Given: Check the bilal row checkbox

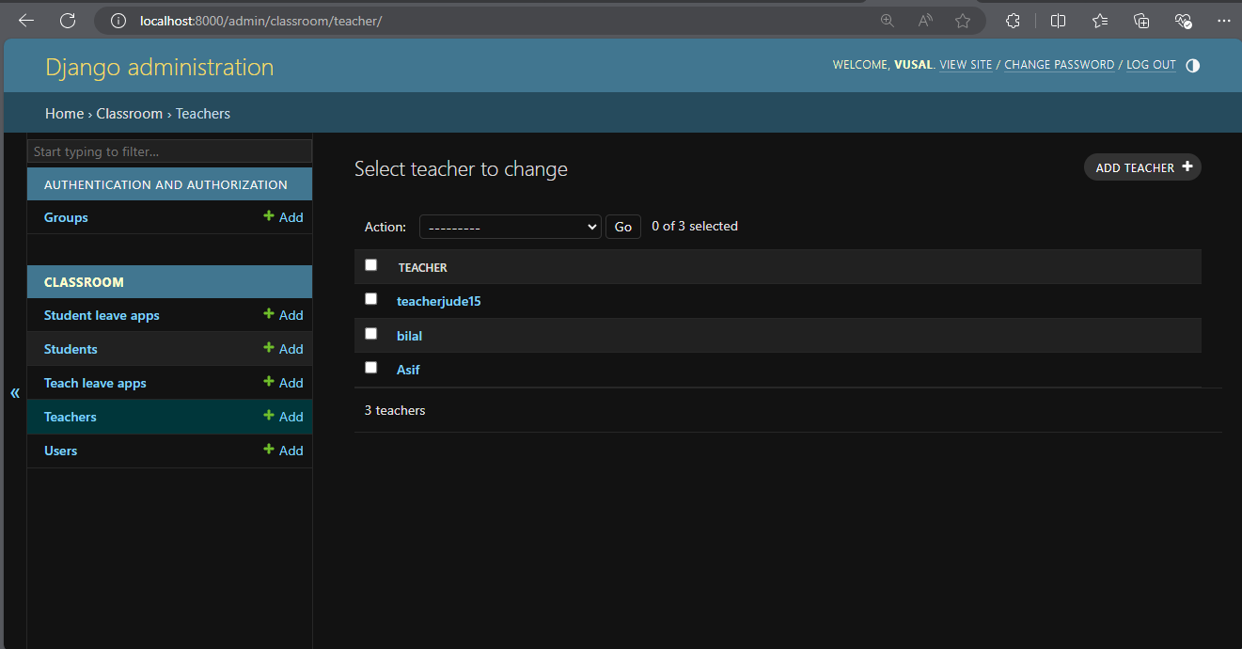Looking at the screenshot, I should tap(370, 334).
